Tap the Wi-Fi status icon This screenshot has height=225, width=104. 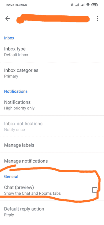tap(88, 5)
